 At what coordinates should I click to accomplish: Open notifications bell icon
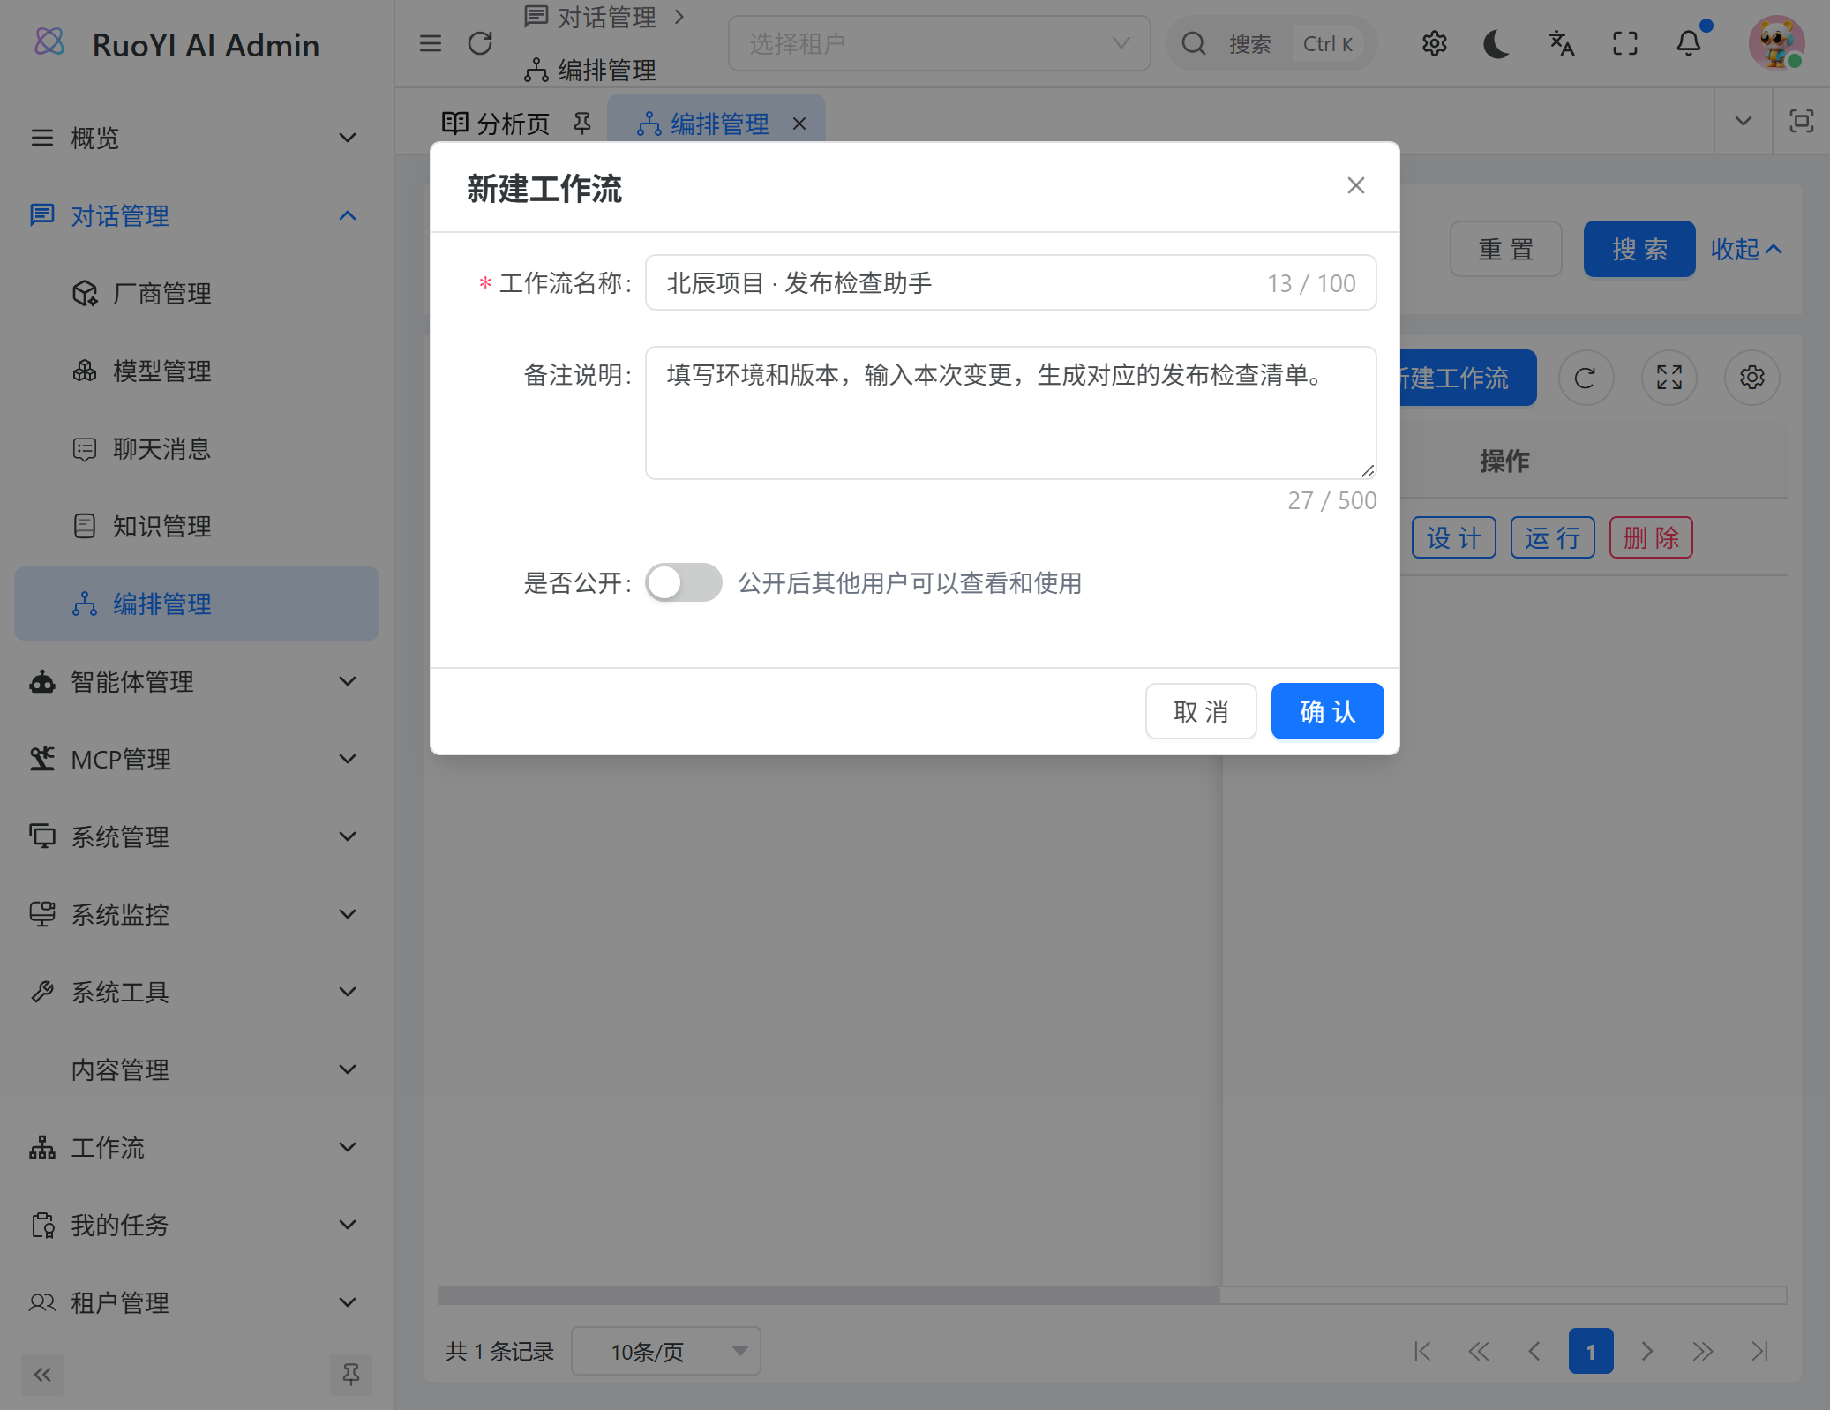[1689, 43]
